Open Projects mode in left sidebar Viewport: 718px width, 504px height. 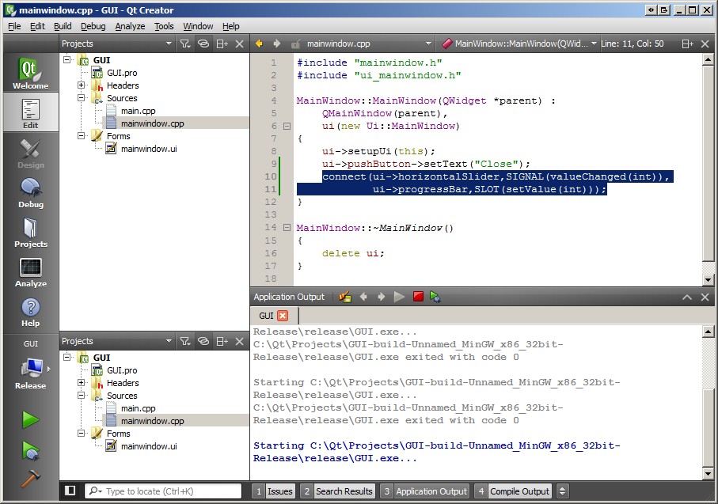click(30, 232)
